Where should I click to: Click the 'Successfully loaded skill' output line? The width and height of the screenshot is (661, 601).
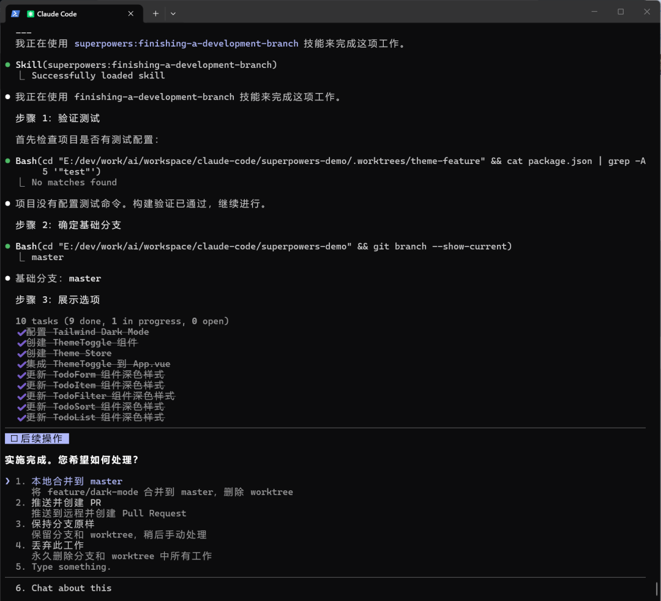click(98, 75)
